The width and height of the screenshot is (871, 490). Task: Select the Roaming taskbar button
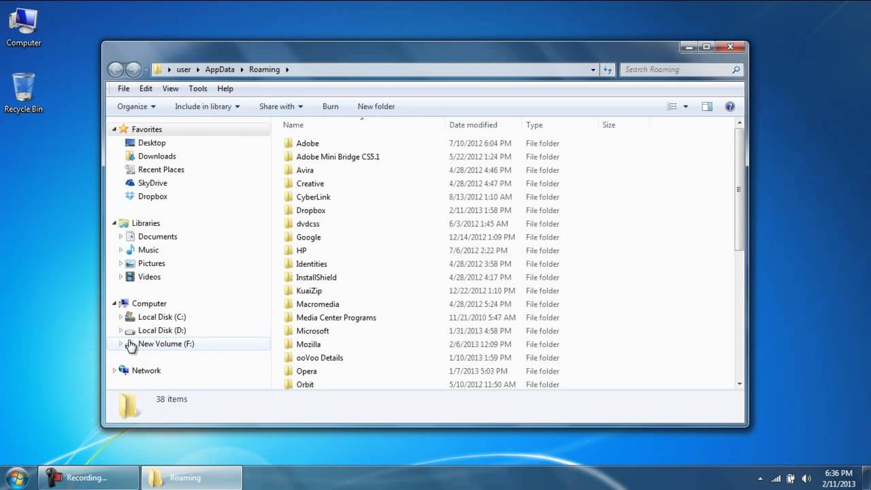click(192, 478)
